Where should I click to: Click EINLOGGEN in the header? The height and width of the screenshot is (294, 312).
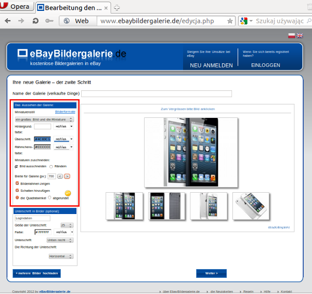266,65
